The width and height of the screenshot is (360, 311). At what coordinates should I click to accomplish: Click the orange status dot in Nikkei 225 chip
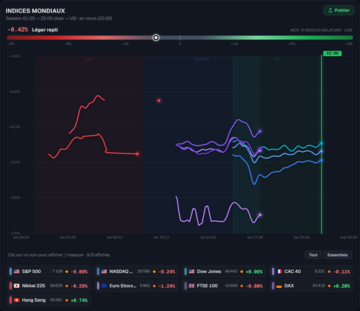(67, 286)
